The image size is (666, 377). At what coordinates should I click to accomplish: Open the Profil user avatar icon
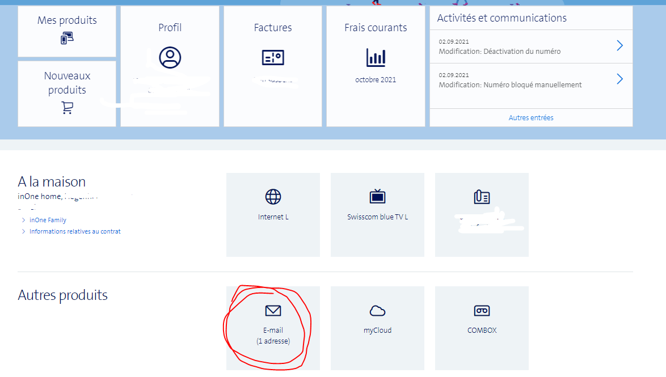coord(170,57)
